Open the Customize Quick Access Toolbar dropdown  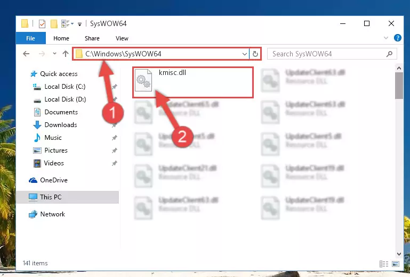pos(80,24)
